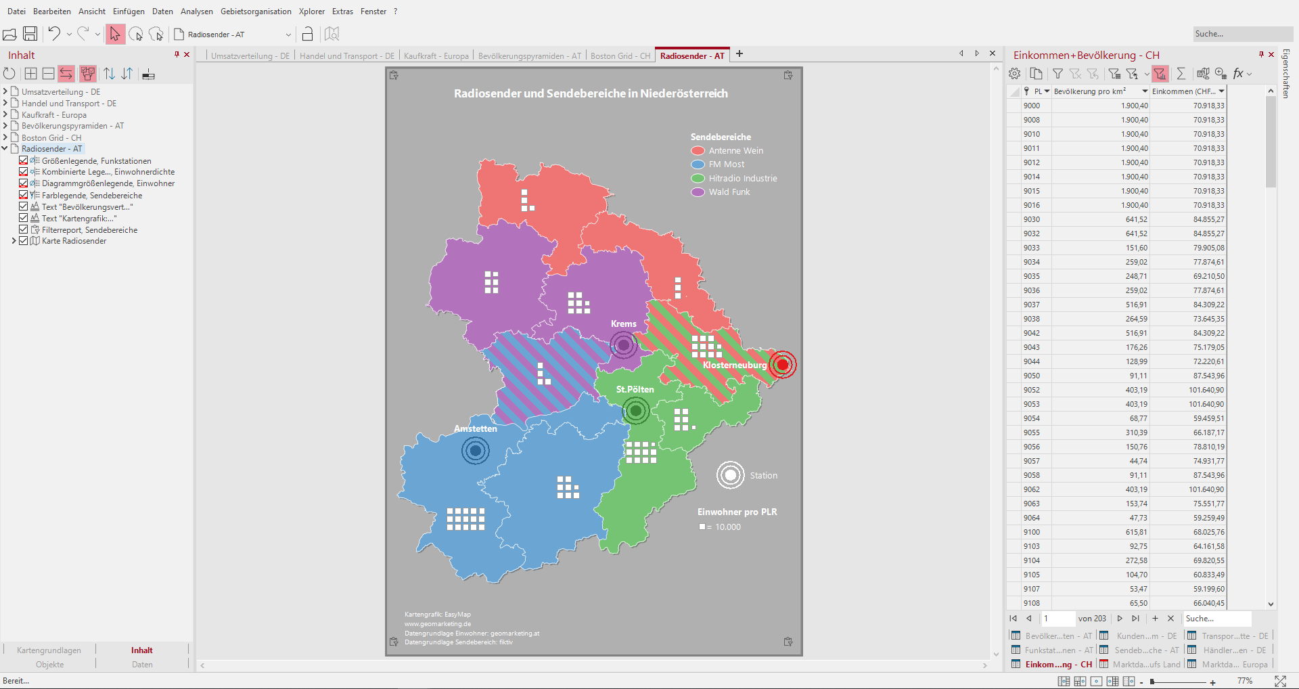1299x689 pixels.
Task: Click the data table vertical scrollbar
Action: tap(1271, 141)
